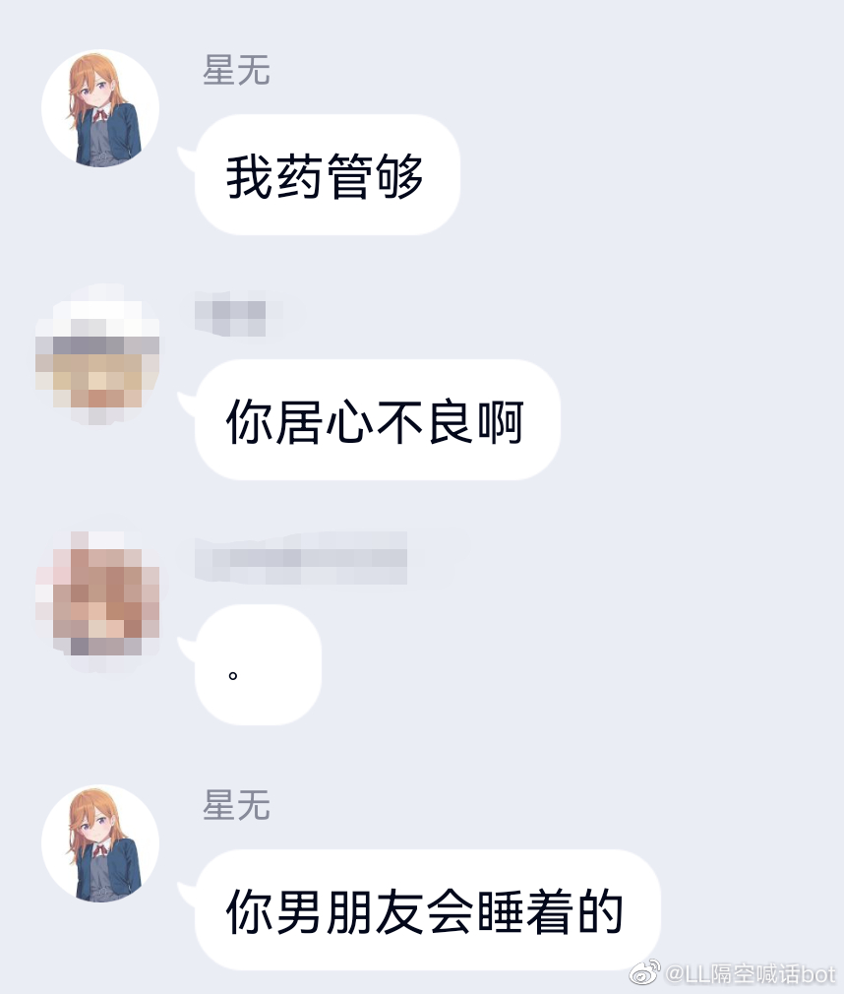The height and width of the screenshot is (994, 844).
Task: Click the 星无 username above the last message
Action: [x=236, y=805]
